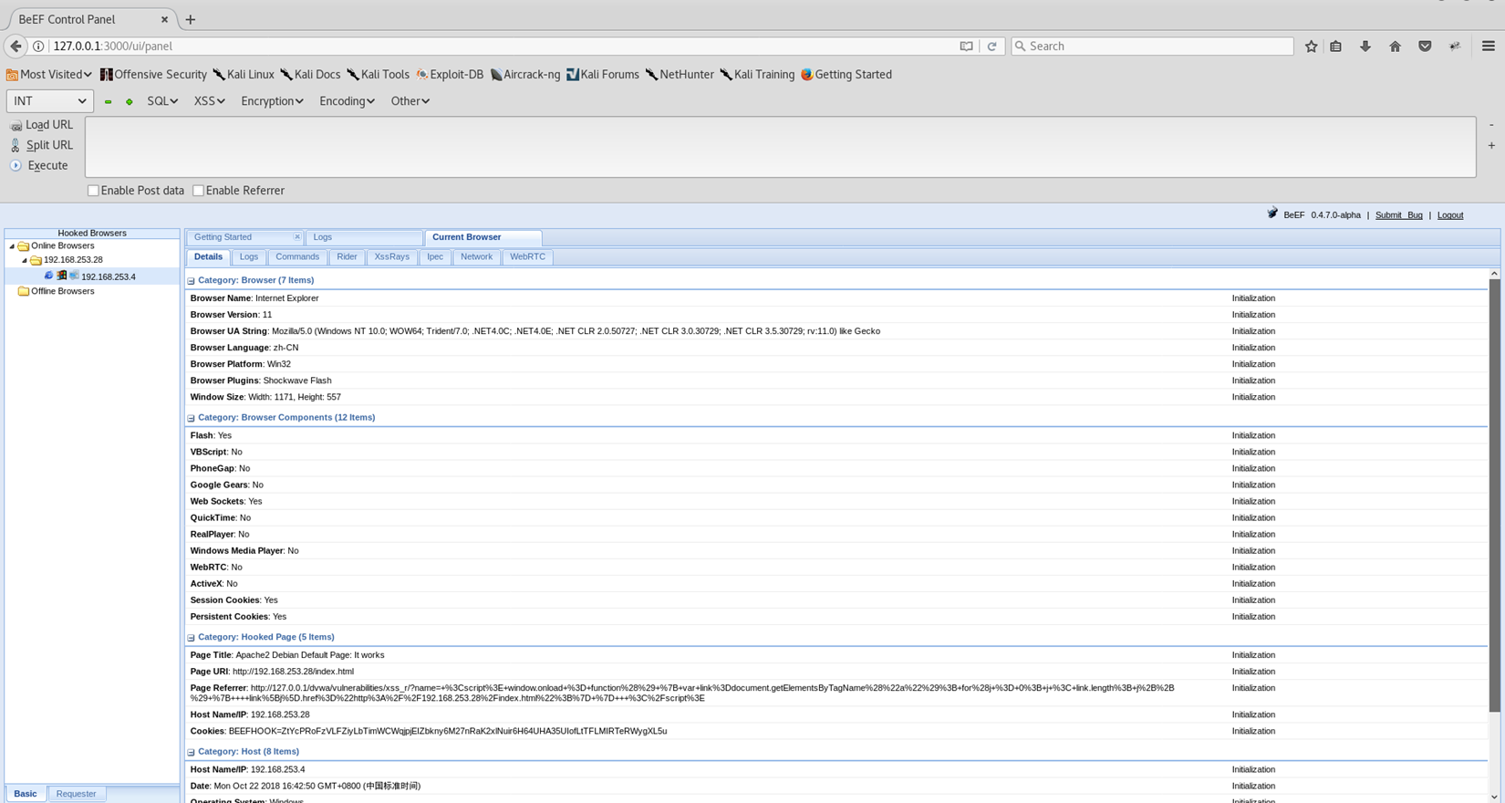
Task: Open Most Visited bookmarks dropdown
Action: point(48,75)
